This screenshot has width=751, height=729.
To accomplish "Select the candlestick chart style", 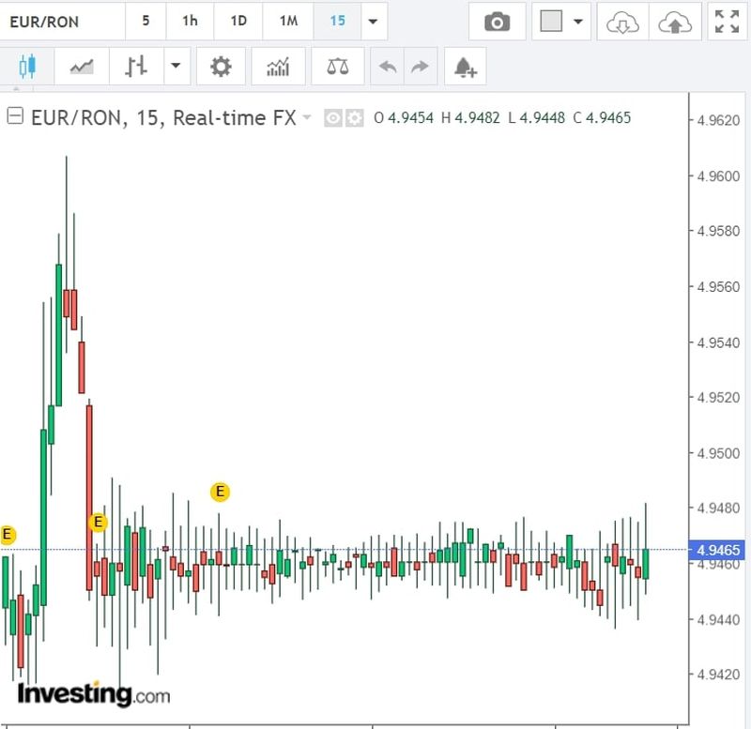I will click(x=25, y=67).
